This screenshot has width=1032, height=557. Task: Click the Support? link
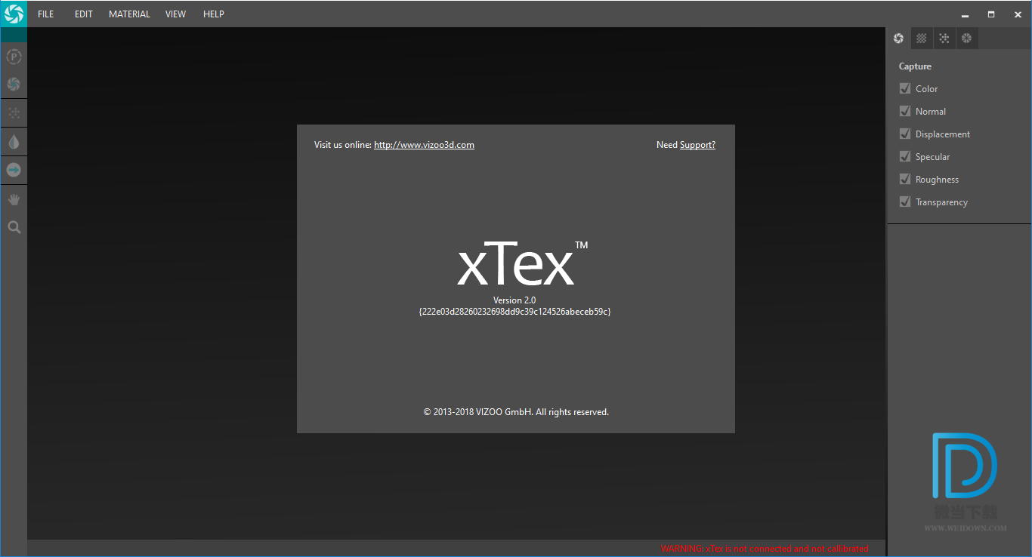(697, 145)
